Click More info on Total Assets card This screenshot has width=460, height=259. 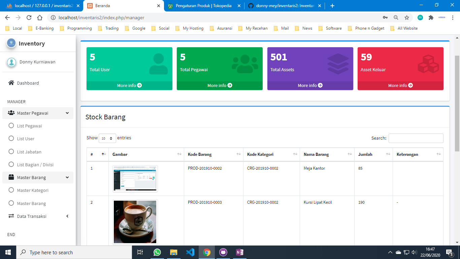310,86
